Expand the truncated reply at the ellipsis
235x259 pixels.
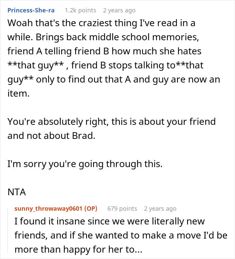[139, 250]
